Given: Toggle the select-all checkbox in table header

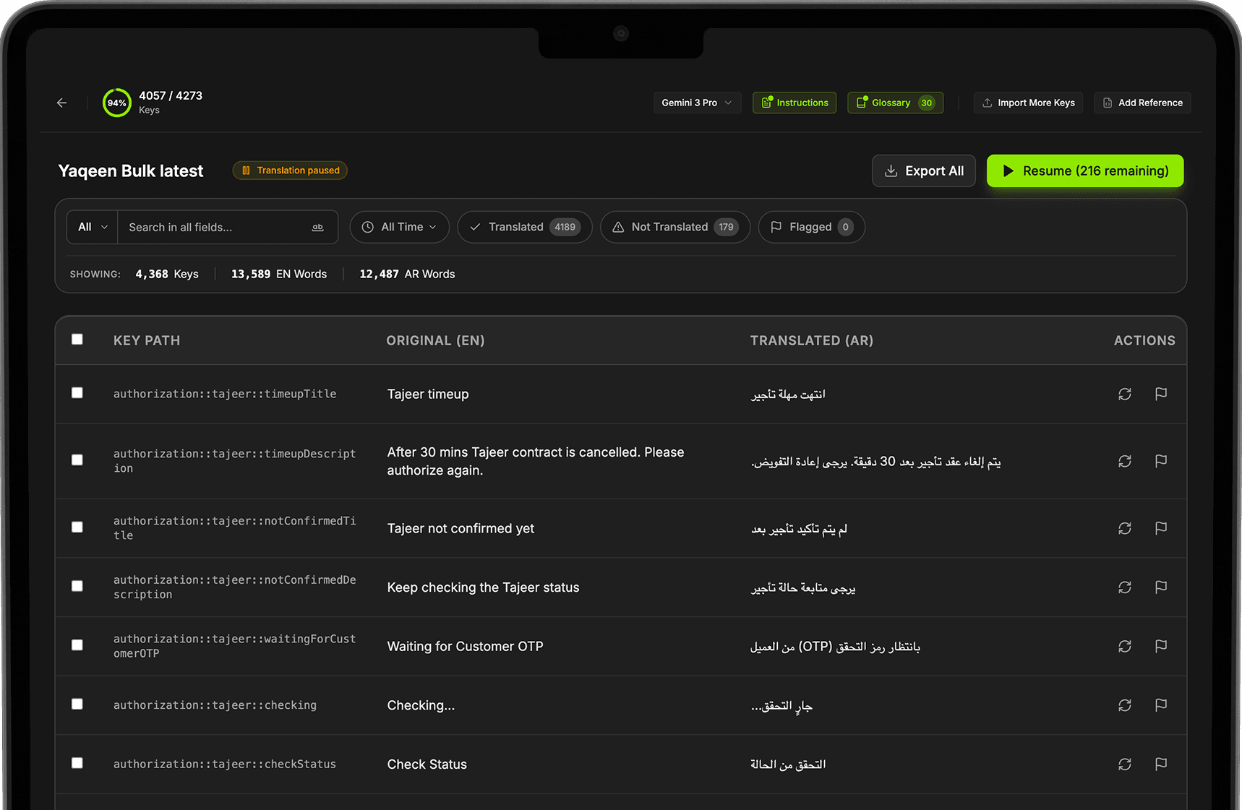Looking at the screenshot, I should click(77, 340).
